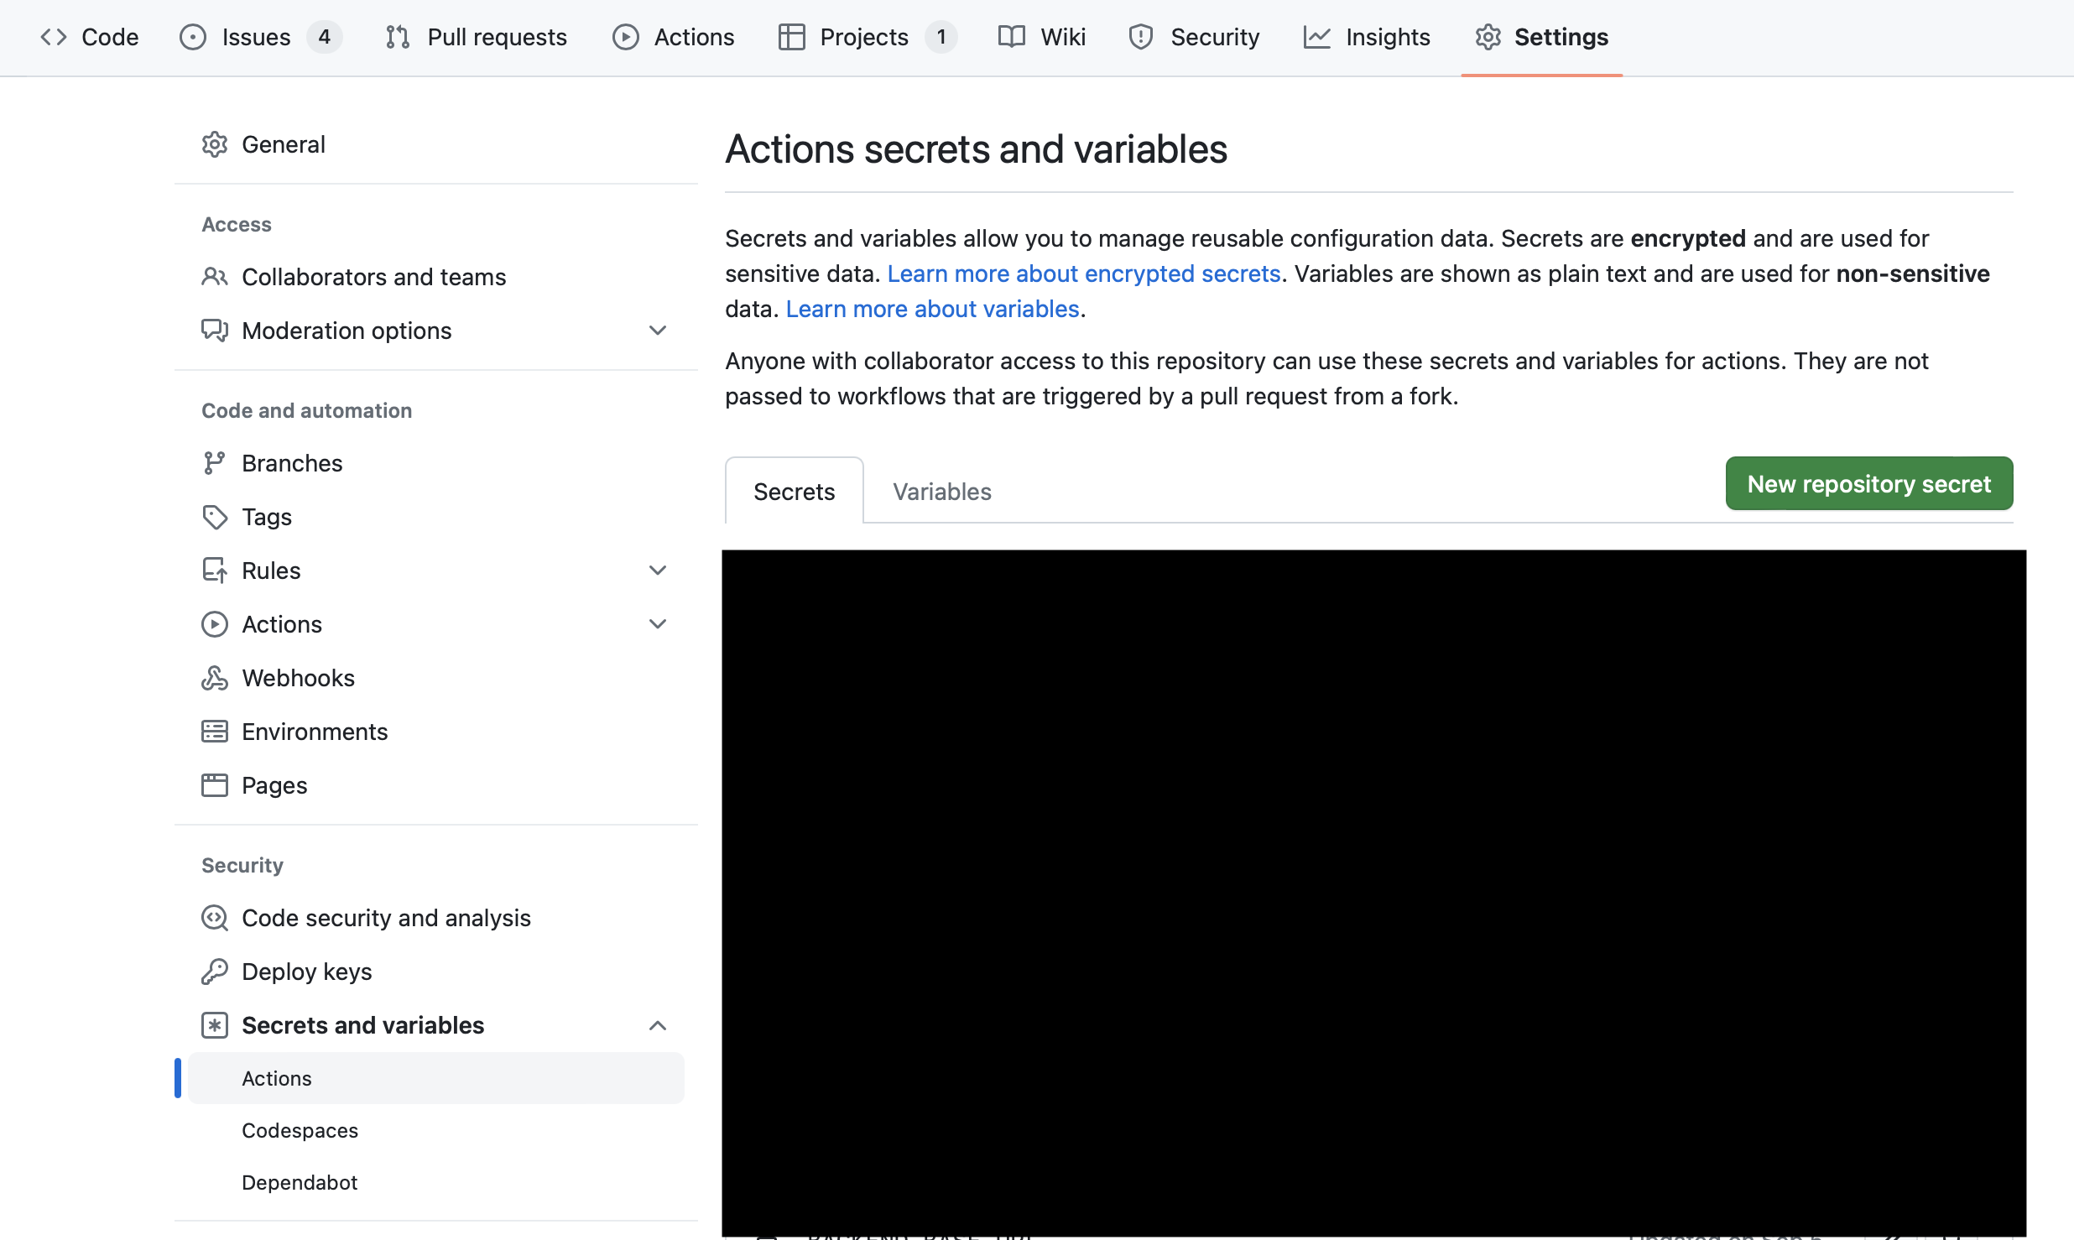This screenshot has width=2074, height=1240.
Task: Expand the Rules section chevron
Action: pyautogui.click(x=658, y=571)
